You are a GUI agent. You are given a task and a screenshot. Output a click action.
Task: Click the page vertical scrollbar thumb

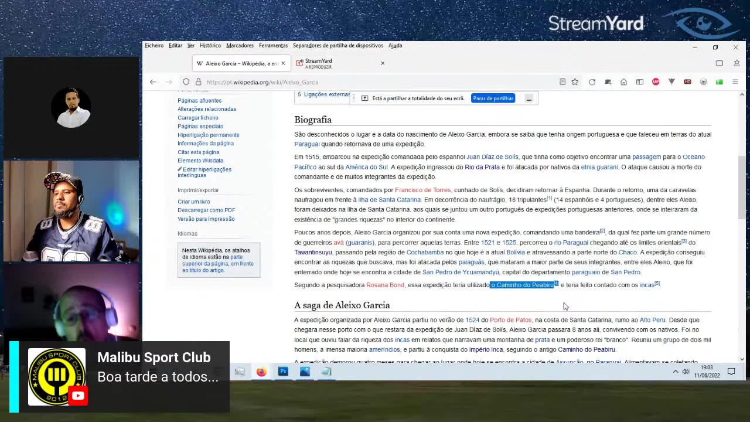[x=742, y=188]
